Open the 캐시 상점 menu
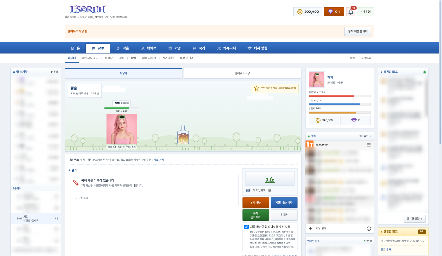442x256 pixels. coord(257,48)
